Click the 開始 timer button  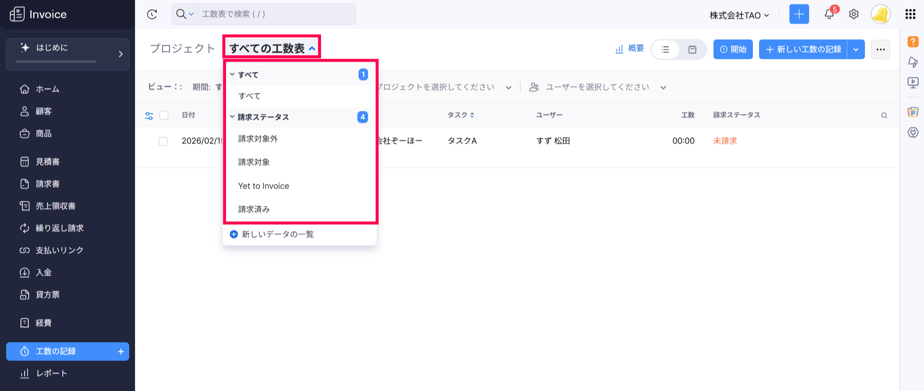coord(733,50)
